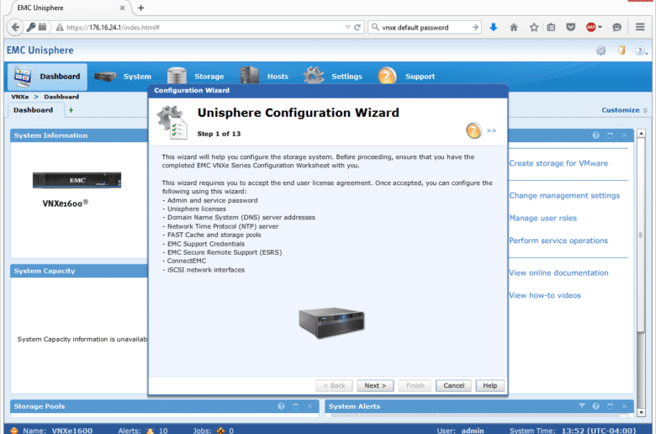The image size is (656, 434).
Task: Open the bookmarks list icon
Action: [x=551, y=27]
